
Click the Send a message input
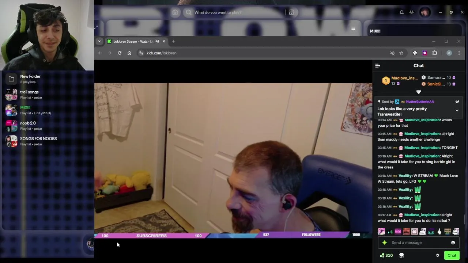pyautogui.click(x=419, y=243)
